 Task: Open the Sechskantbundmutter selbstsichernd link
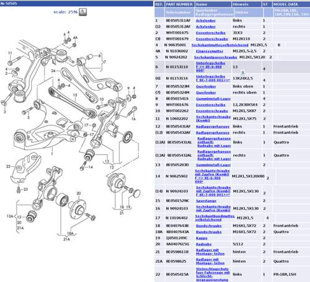(x=215, y=218)
